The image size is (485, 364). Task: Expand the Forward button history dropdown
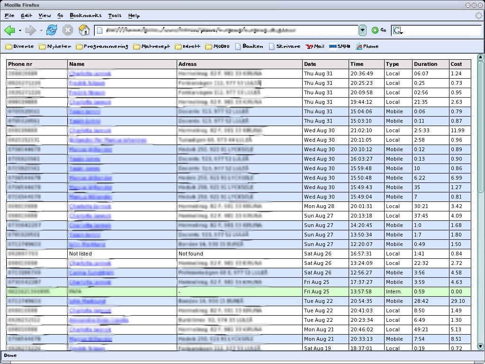click(41, 31)
